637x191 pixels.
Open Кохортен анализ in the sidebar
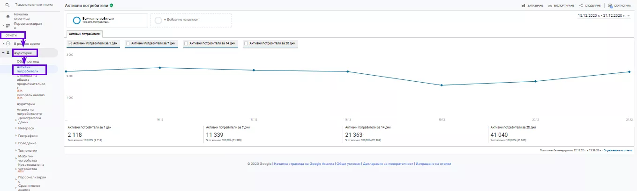[x=32, y=94]
